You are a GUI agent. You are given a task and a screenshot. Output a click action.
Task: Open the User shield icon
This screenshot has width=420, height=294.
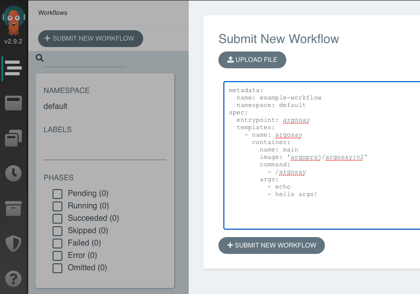coord(13,244)
